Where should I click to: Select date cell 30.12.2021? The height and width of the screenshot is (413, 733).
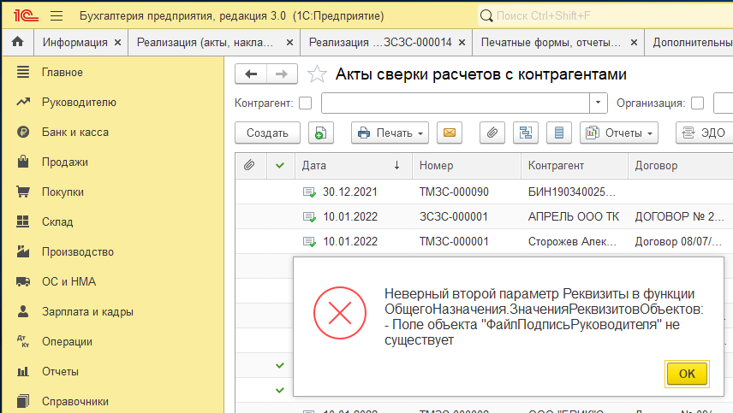click(349, 192)
